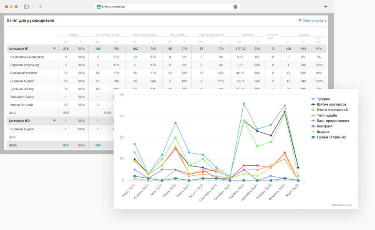Click the 218 traffic total for Автосалон №1

pyautogui.click(x=65, y=49)
